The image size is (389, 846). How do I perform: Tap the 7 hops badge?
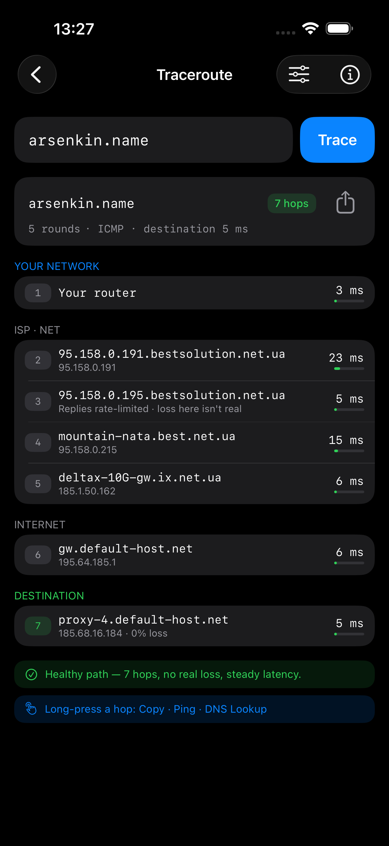[291, 204]
